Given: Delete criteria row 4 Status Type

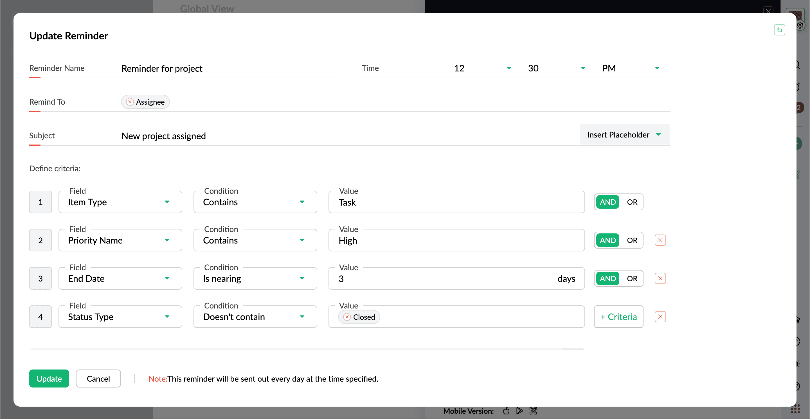Looking at the screenshot, I should pyautogui.click(x=660, y=317).
